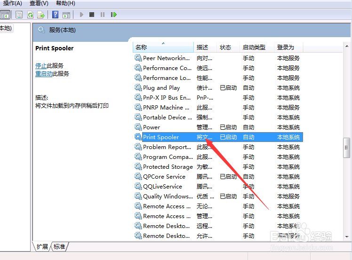Click 本地服务 in Quality Windows row
Viewport: 352px width, 260px height.
tap(288, 196)
